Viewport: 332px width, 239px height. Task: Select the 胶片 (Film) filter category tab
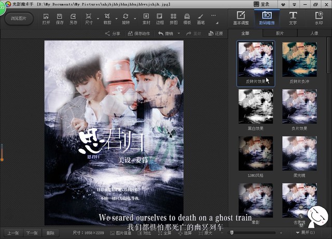tap(280, 33)
